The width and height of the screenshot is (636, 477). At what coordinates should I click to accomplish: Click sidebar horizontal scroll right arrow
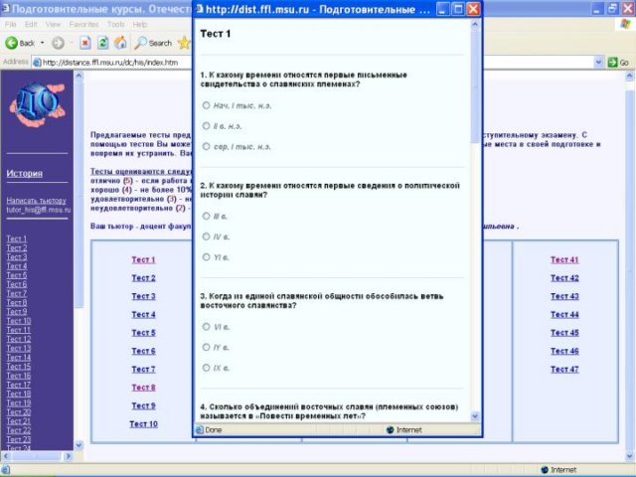(x=69, y=456)
